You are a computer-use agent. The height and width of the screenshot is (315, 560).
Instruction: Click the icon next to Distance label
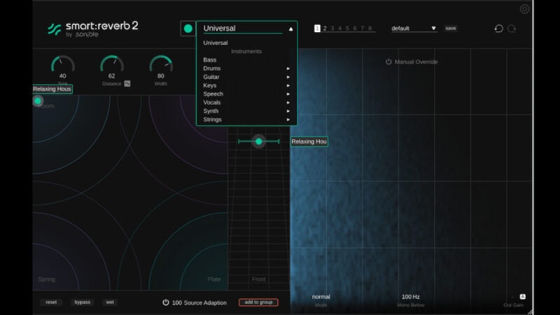[127, 83]
